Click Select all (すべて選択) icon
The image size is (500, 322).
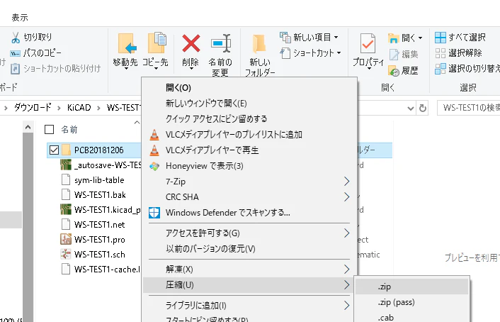point(441,38)
